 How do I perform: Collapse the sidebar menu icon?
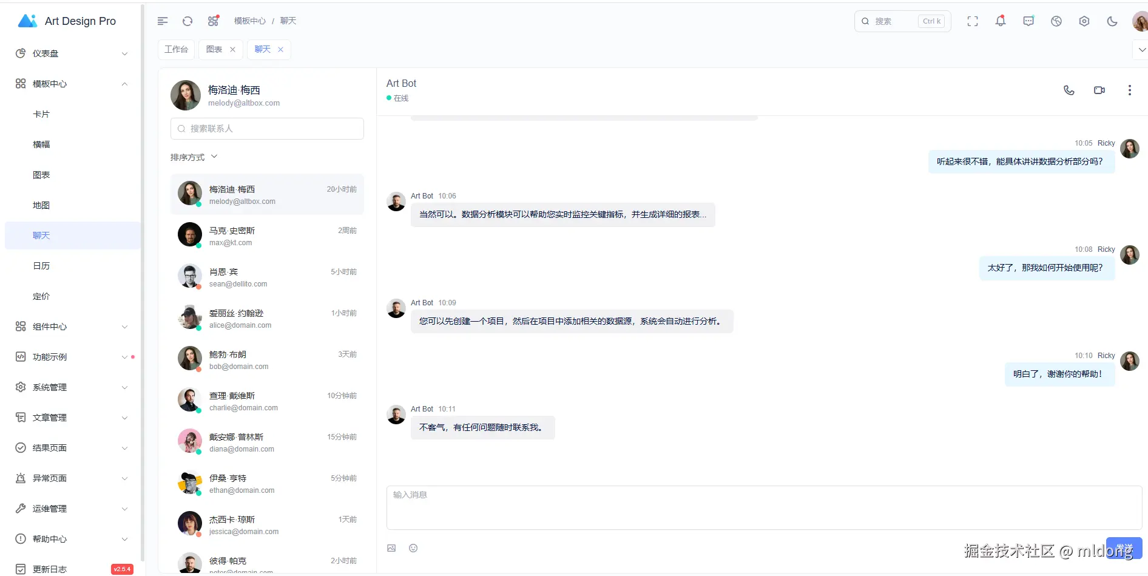pos(162,21)
